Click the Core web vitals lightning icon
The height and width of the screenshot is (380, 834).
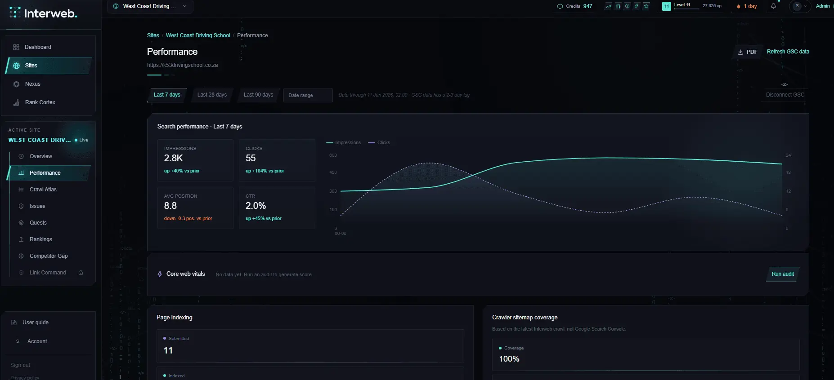coord(160,274)
